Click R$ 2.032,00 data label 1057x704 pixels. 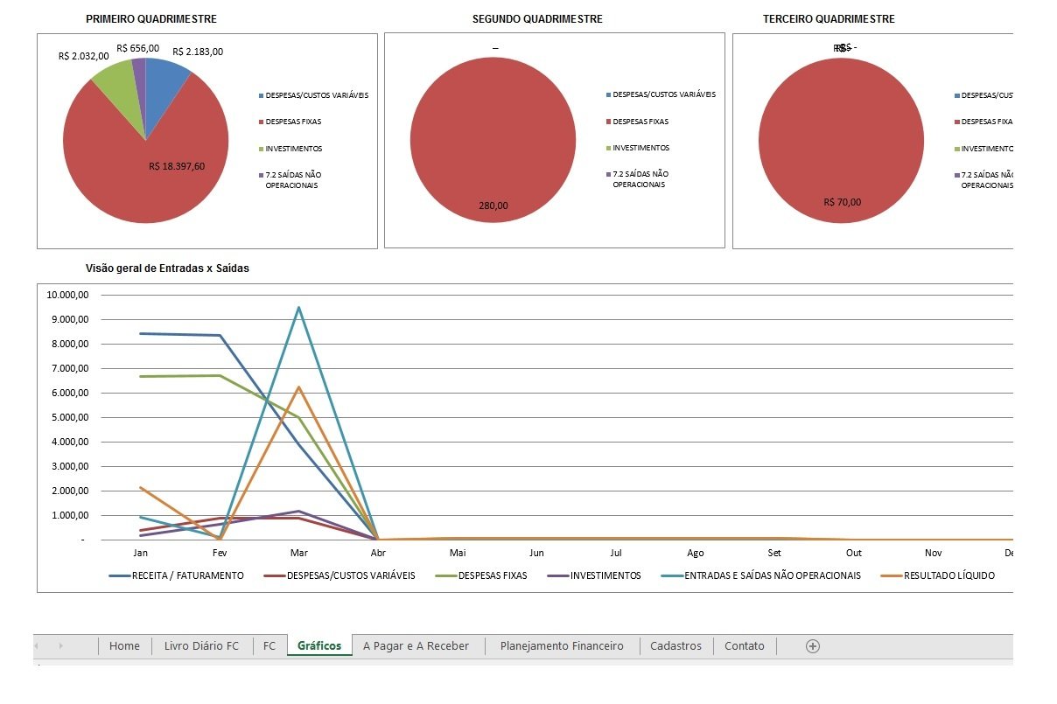coord(84,56)
